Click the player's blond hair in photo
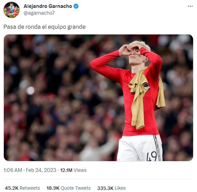 [x=141, y=44]
